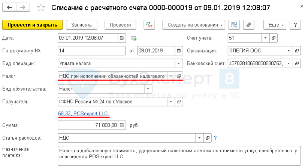Go forward using the right arrow button
Screen dimensions: 305x168
[x=23, y=7]
